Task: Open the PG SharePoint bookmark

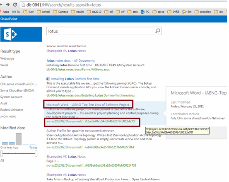Action: coord(145,12)
